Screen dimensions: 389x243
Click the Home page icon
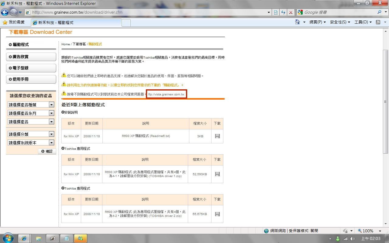(298, 22)
